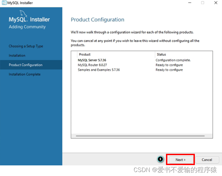Click Ready to configure for Samples and Examples
The height and width of the screenshot is (176, 222).
169,70
